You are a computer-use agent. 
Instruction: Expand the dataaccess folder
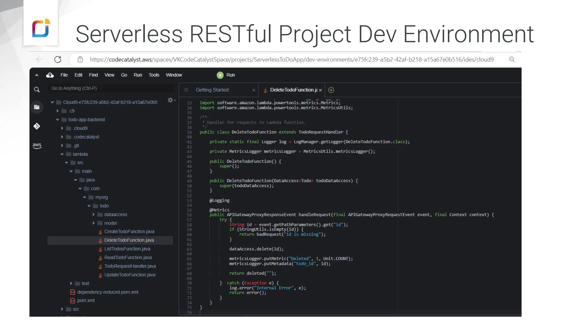point(93,215)
